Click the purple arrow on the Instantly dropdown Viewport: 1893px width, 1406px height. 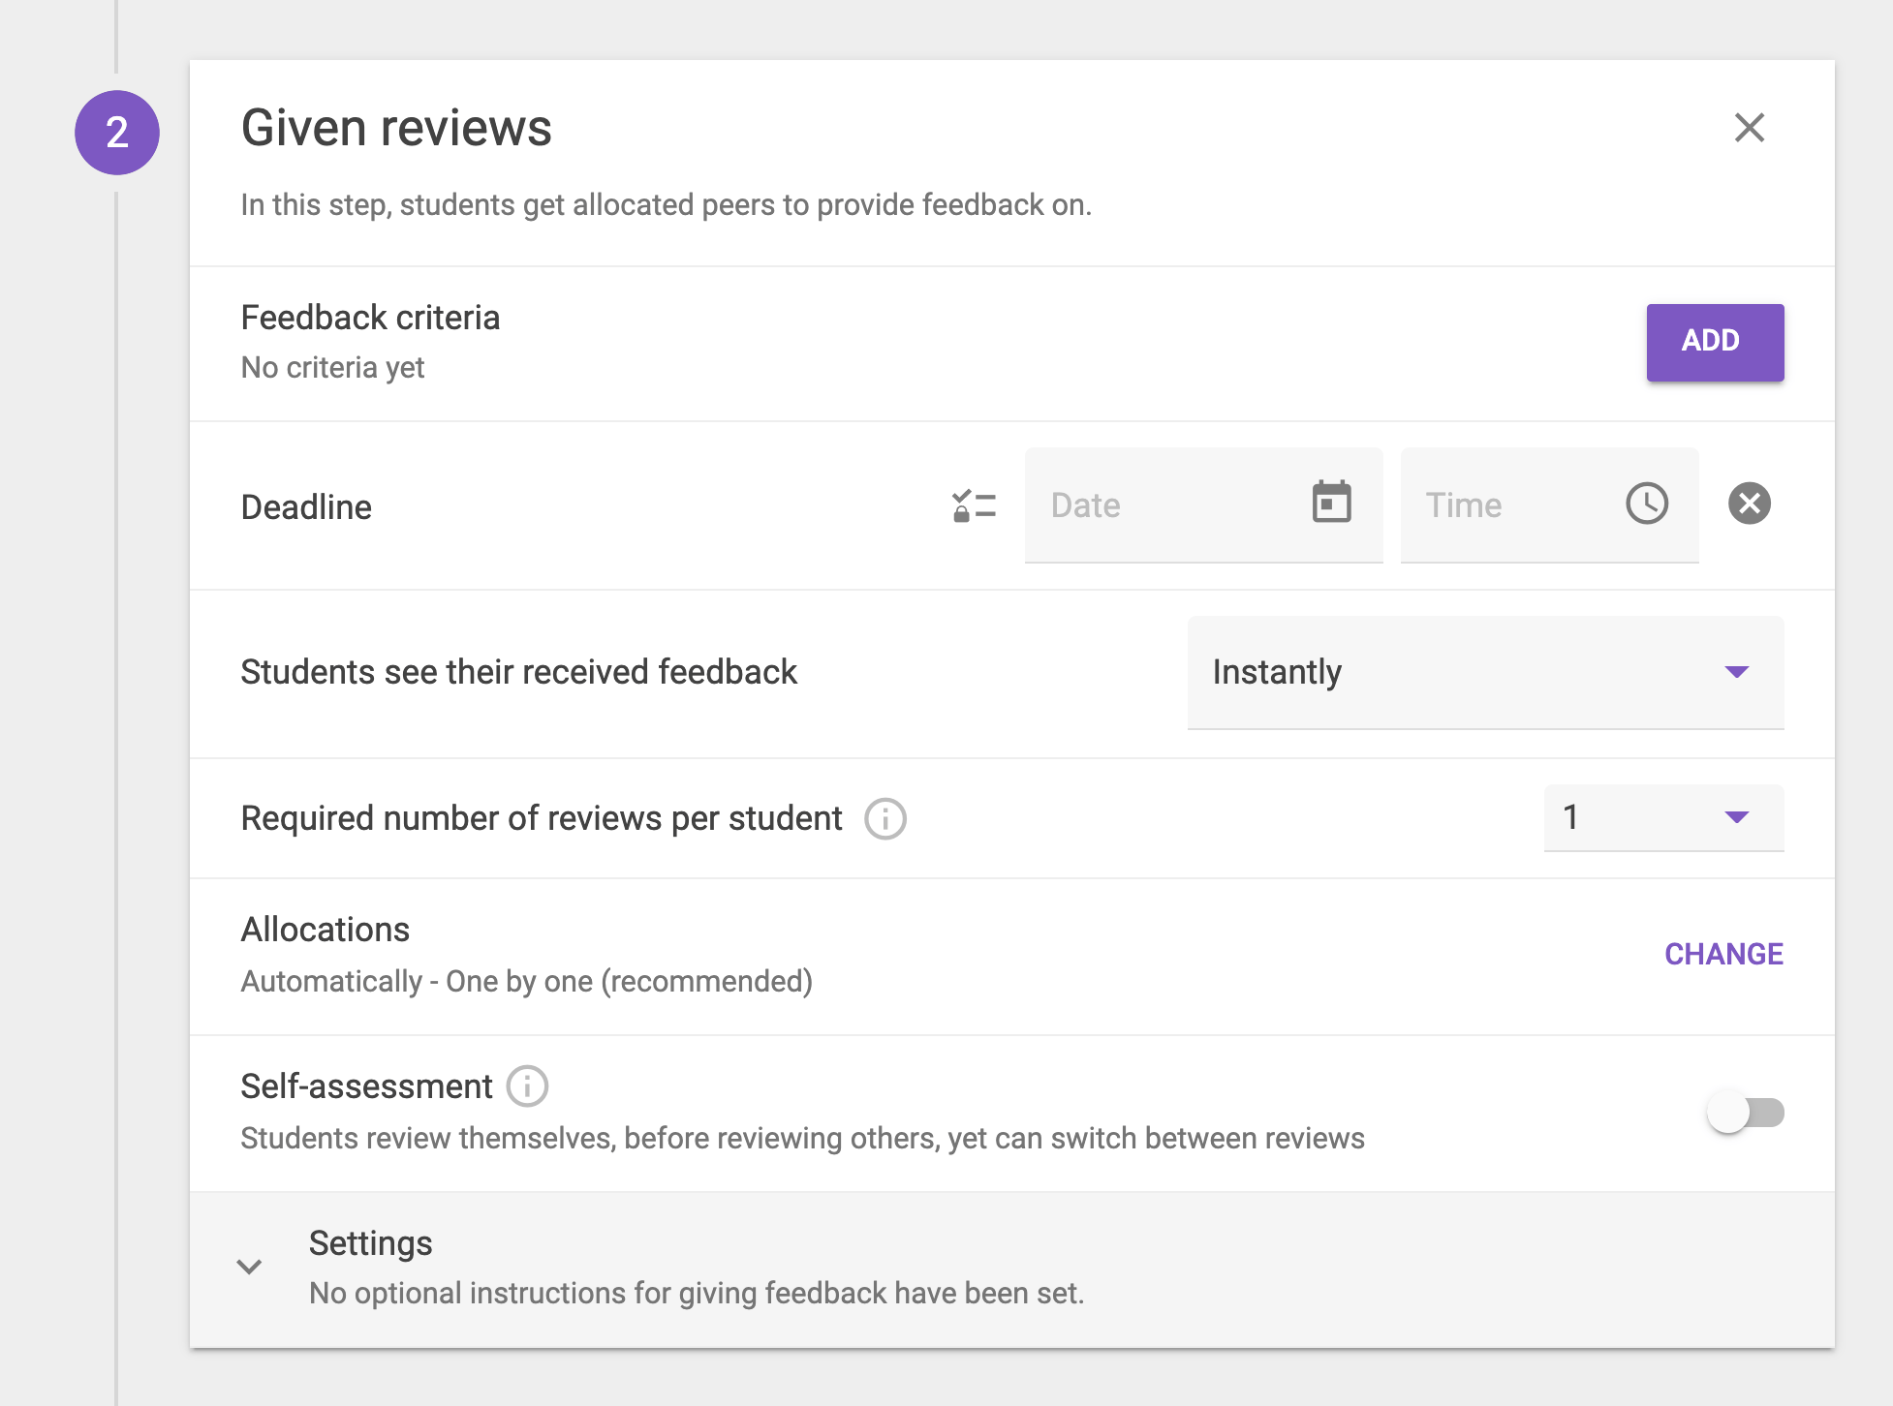[1736, 672]
